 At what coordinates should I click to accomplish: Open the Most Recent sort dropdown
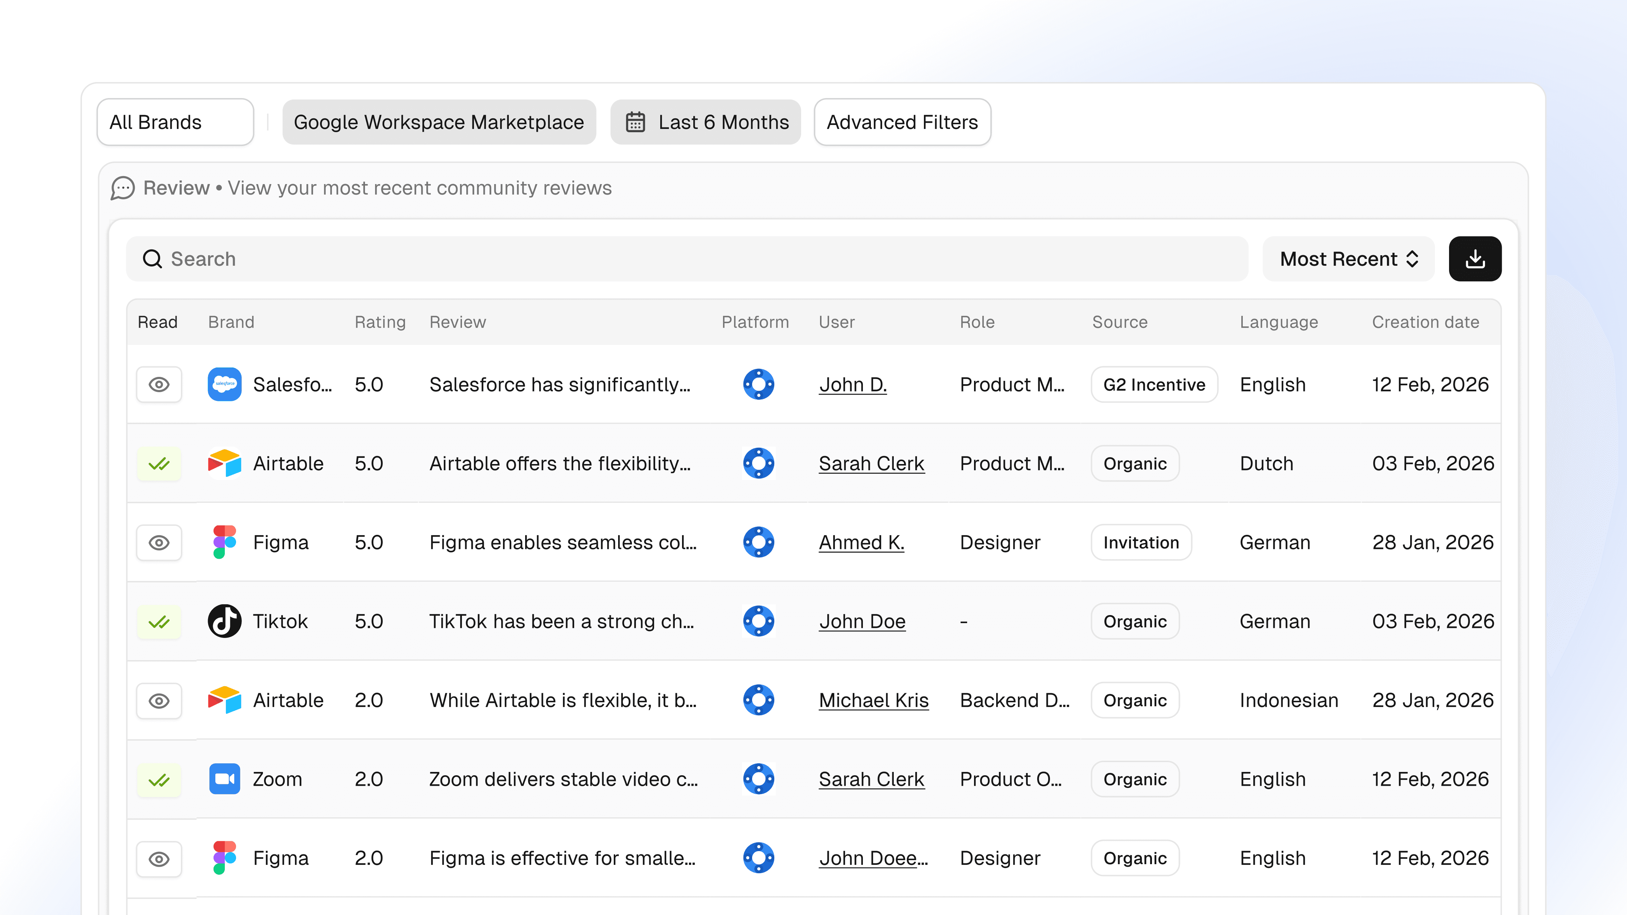pos(1348,259)
